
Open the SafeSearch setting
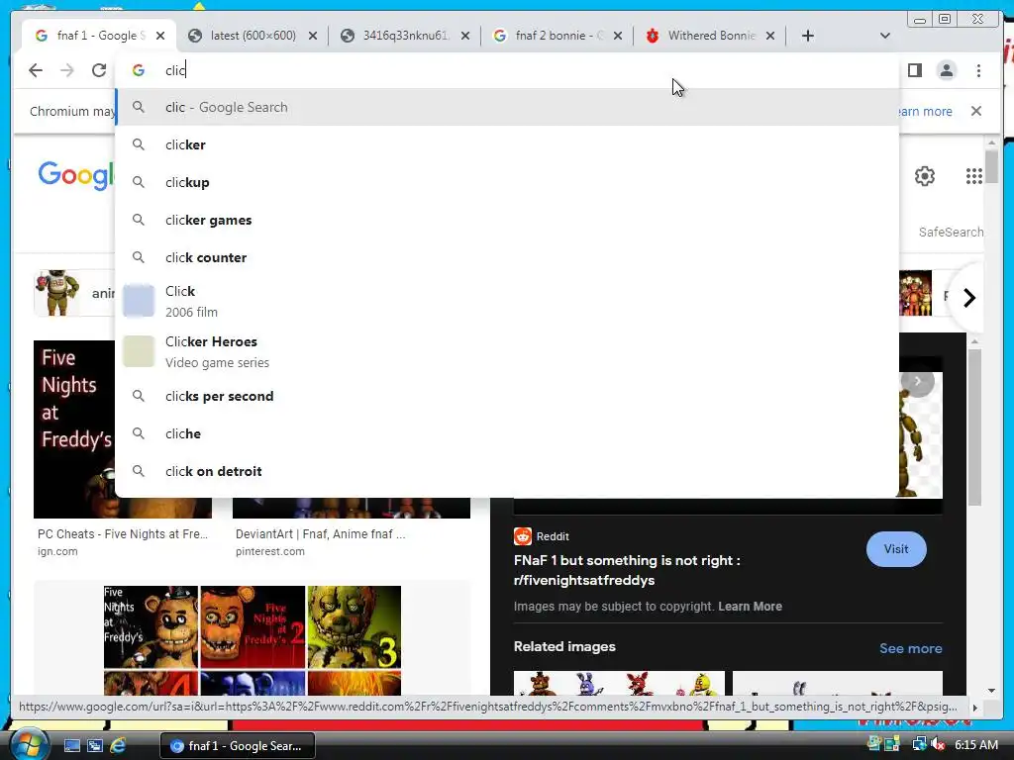[951, 232]
